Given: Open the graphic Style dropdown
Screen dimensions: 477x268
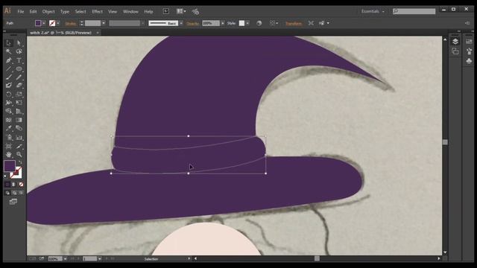Looking at the screenshot, I should pyautogui.click(x=247, y=23).
